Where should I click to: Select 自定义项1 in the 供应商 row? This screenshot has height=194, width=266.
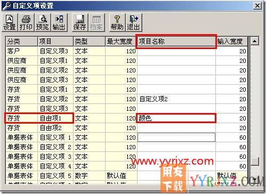(55, 61)
